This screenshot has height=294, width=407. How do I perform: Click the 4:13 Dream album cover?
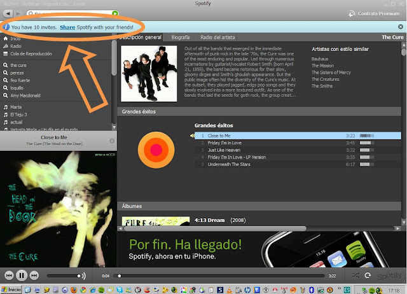tap(156, 221)
